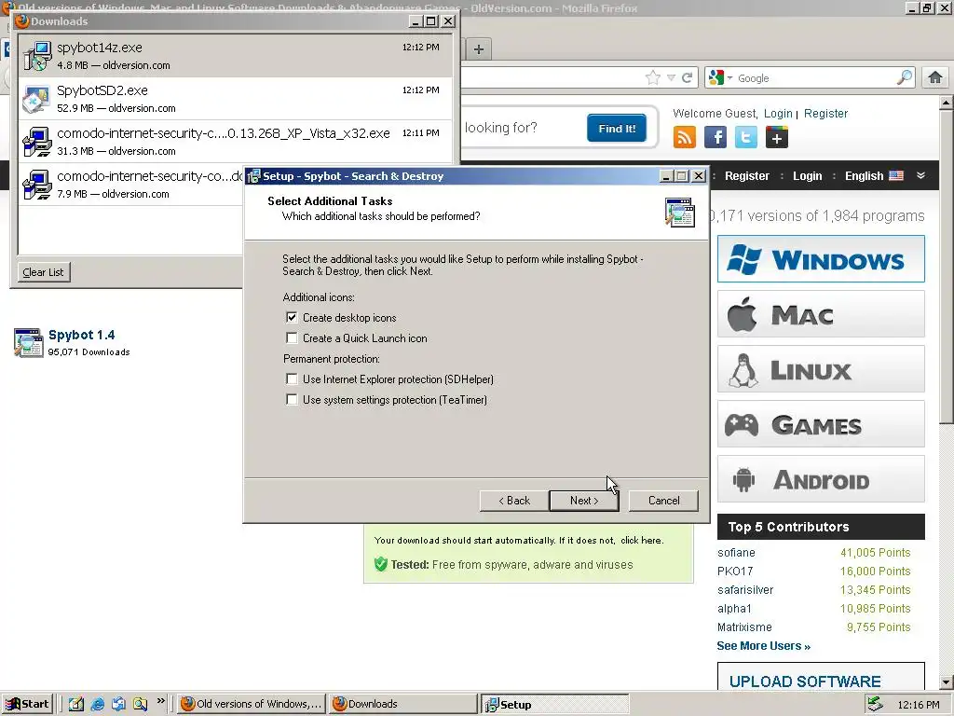Select spybot14z.exe download entry
Image resolution: width=954 pixels, height=716 pixels.
pos(236,55)
